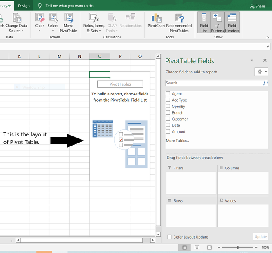Select column M header

[x=59, y=56]
